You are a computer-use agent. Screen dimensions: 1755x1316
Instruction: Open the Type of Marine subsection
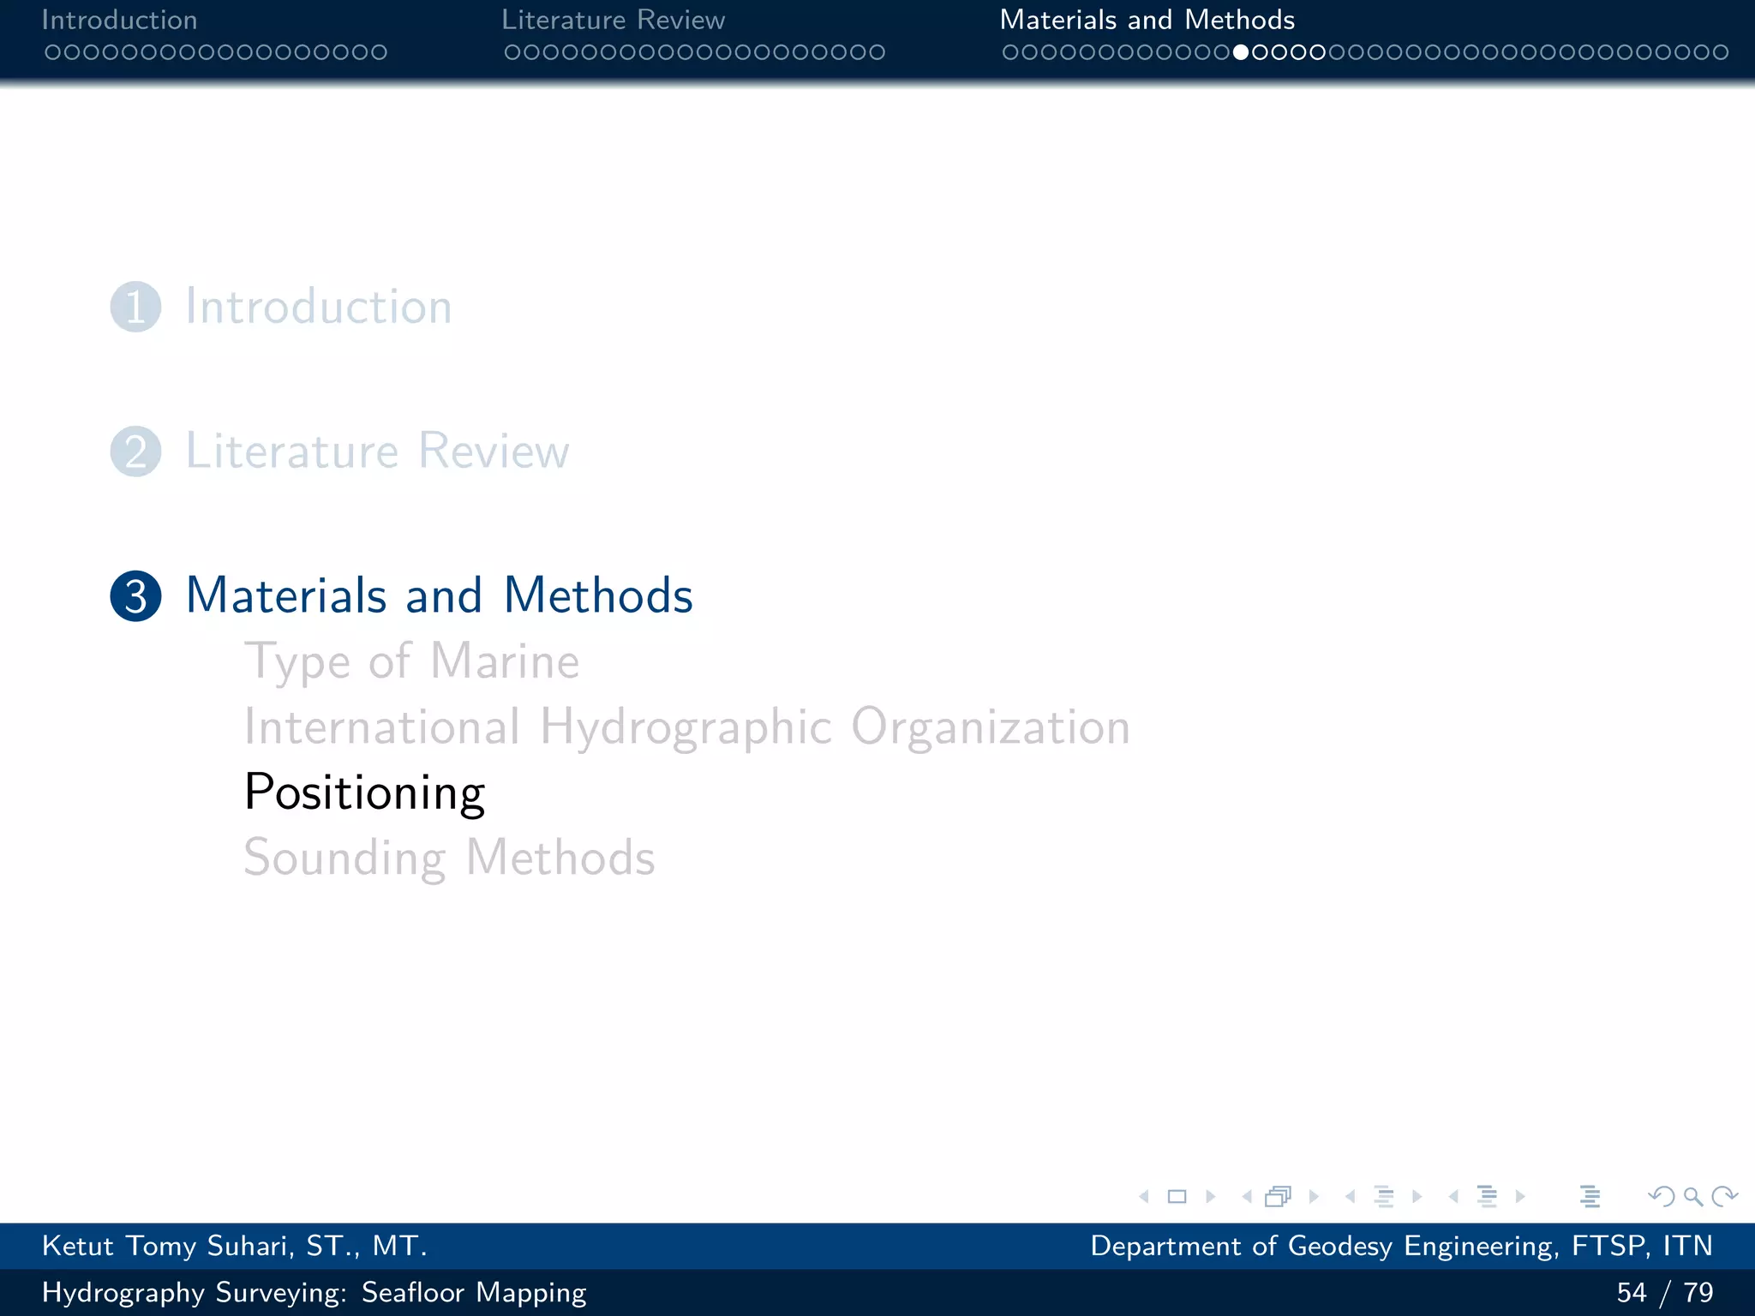coord(412,662)
